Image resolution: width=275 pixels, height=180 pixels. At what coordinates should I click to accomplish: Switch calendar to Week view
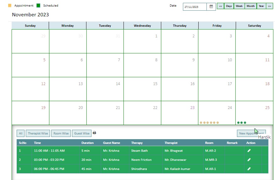239,6
